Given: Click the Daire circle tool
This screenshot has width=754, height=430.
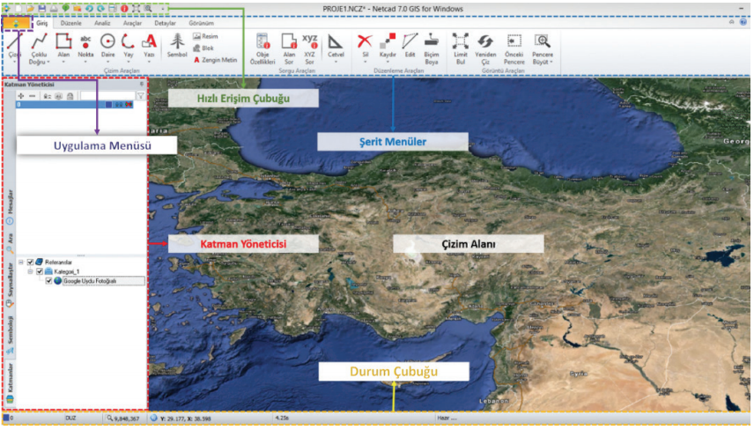Looking at the screenshot, I should pos(107,42).
